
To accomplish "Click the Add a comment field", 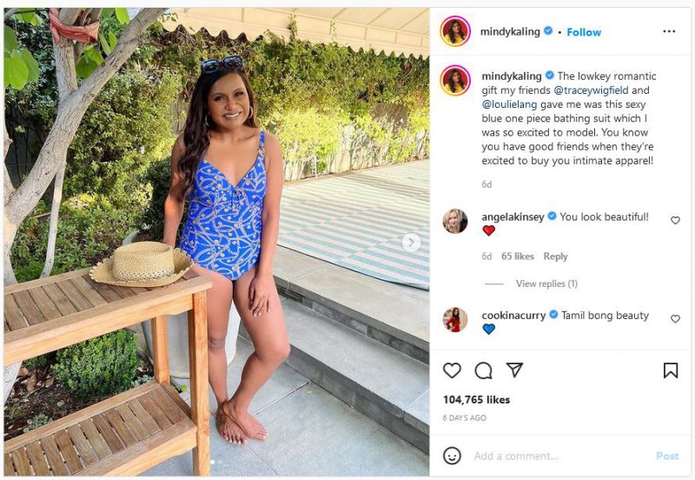I will coord(556,456).
